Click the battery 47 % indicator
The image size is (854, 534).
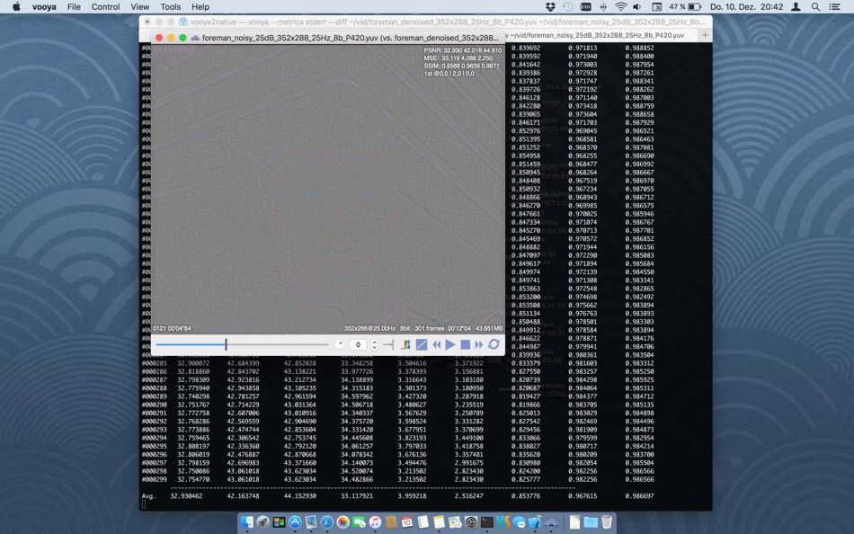point(685,6)
